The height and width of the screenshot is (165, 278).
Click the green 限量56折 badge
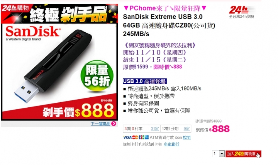coord(97,76)
